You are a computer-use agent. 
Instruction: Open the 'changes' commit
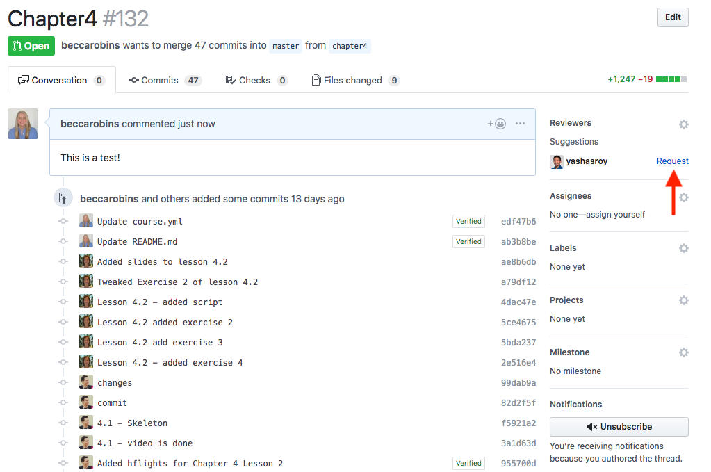(114, 383)
